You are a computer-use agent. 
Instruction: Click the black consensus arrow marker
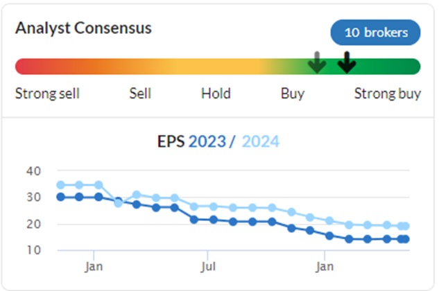pyautogui.click(x=347, y=62)
